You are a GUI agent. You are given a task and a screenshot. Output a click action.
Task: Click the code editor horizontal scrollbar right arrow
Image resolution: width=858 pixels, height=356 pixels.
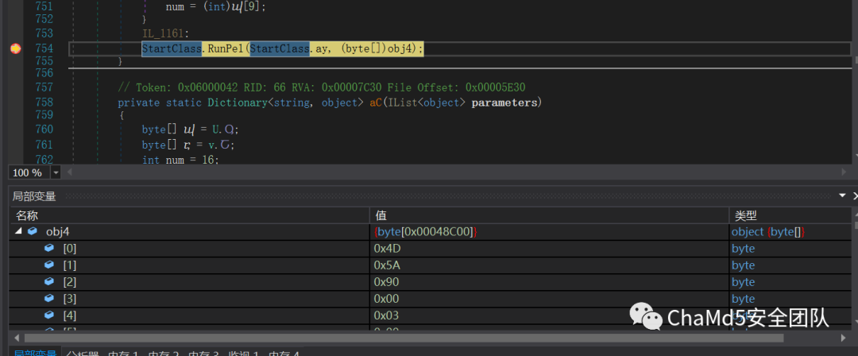click(x=844, y=172)
